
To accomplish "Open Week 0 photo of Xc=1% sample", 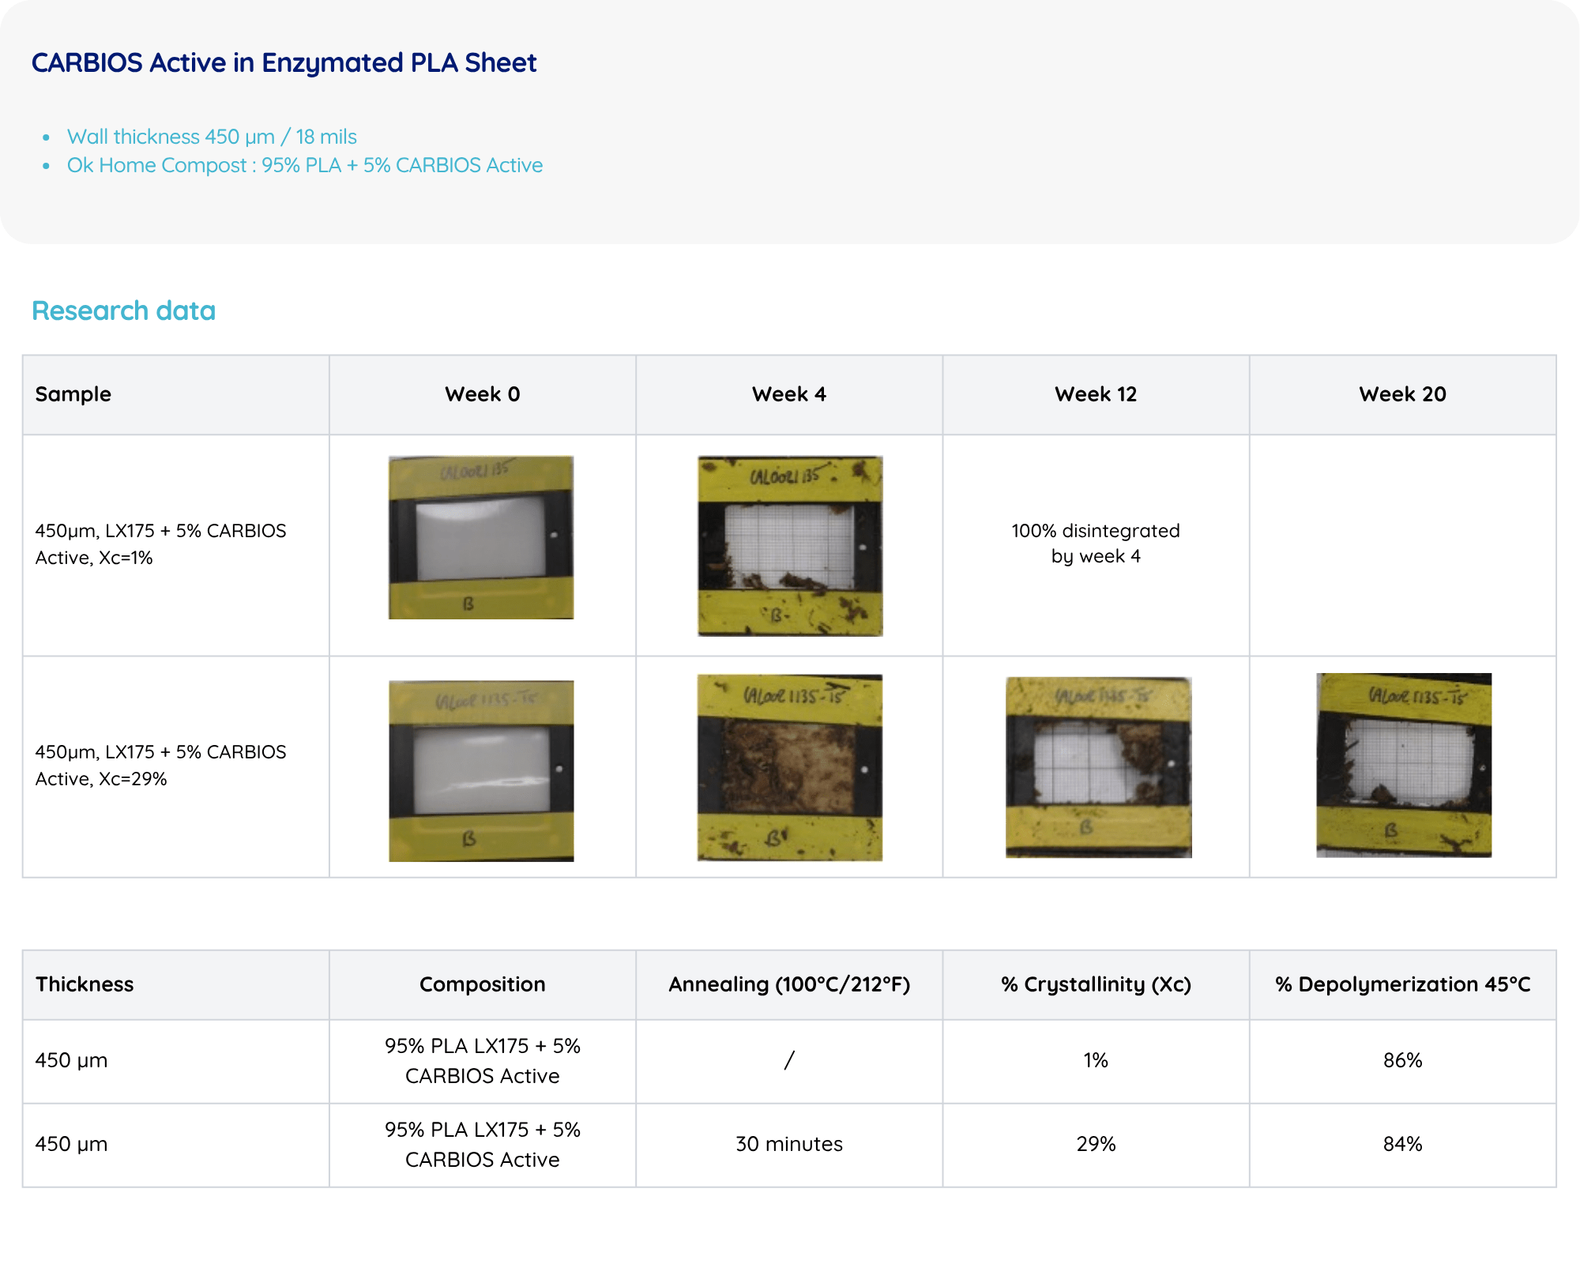I will (481, 537).
